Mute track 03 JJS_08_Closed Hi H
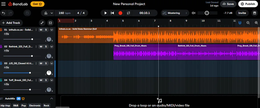260x108 pixels. pyautogui.click(x=41, y=63)
